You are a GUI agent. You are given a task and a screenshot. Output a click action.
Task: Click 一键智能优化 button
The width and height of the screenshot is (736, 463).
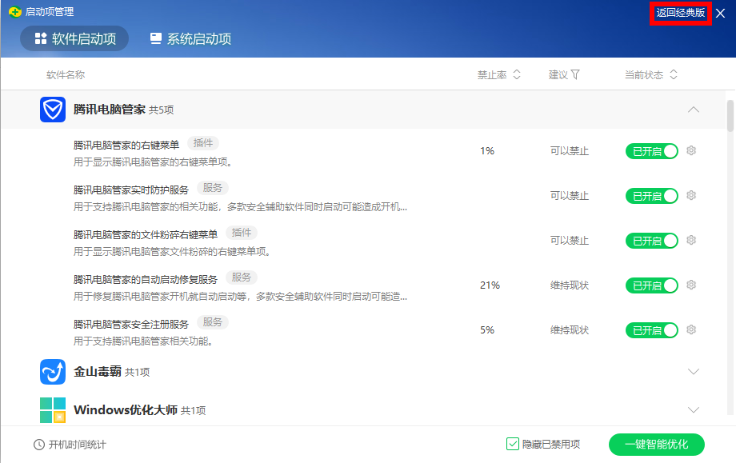[657, 445]
